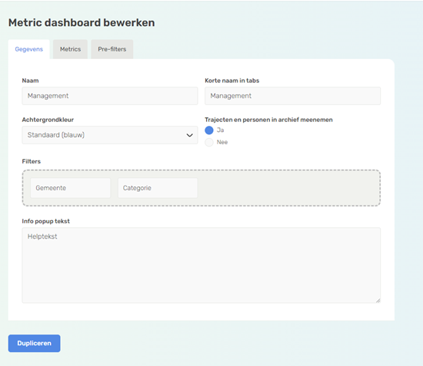Open the Pre-filters tab
Viewport: 423px width, 366px height.
pos(112,49)
